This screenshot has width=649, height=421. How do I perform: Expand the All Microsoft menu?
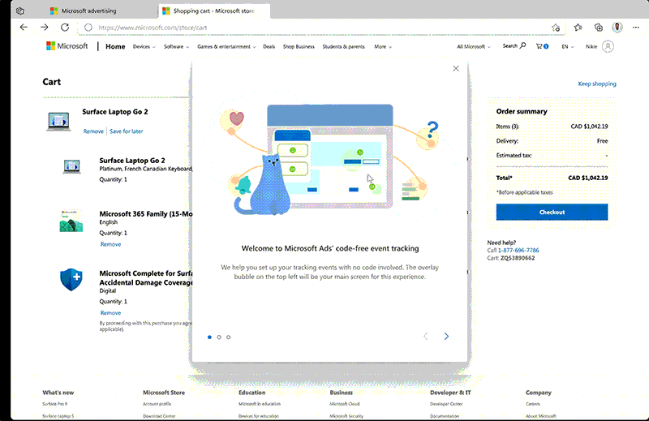[x=474, y=47]
